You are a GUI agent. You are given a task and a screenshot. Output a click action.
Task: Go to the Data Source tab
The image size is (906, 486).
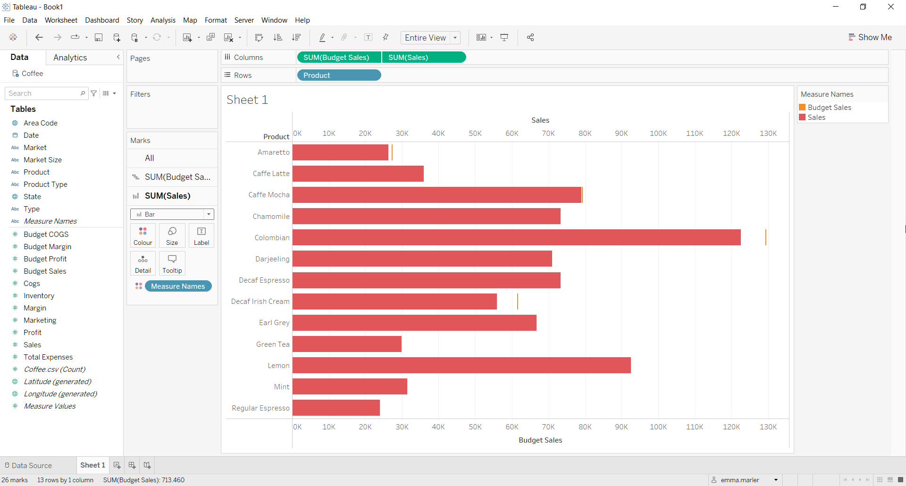(31, 465)
